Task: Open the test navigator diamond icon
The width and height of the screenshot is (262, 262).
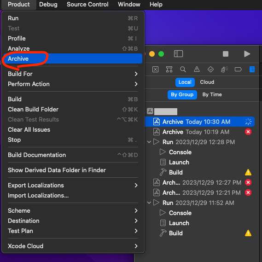Action: [210, 69]
